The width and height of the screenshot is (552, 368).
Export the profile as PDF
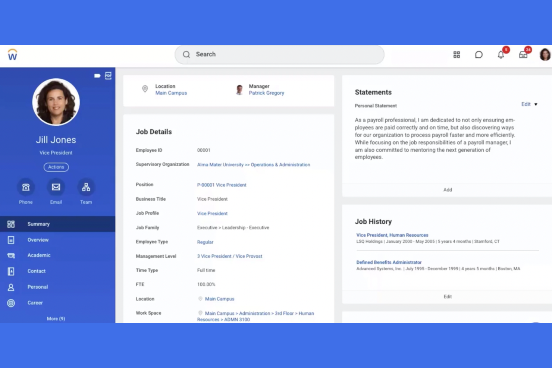coord(108,76)
